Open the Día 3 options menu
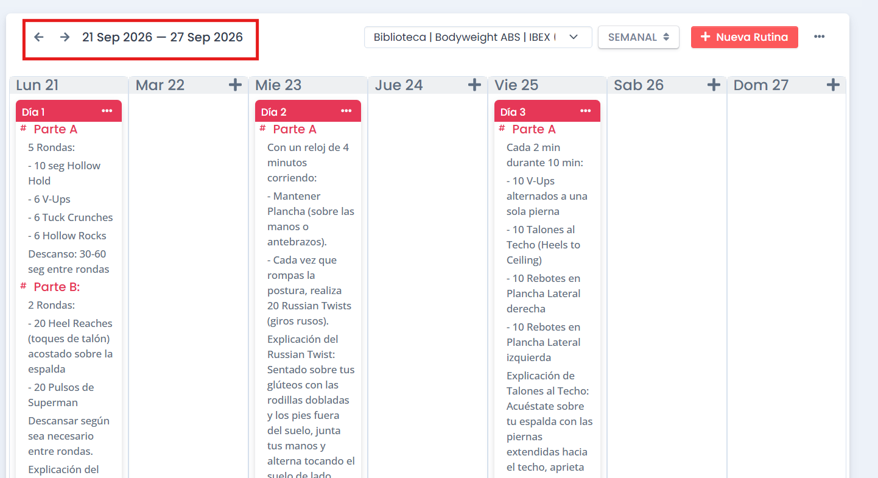The width and height of the screenshot is (878, 478). click(586, 111)
